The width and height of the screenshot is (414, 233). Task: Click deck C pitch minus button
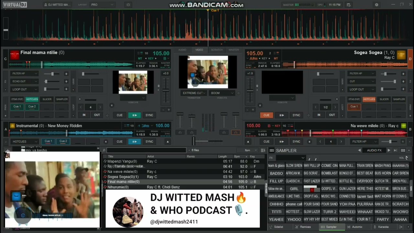click(x=163, y=110)
